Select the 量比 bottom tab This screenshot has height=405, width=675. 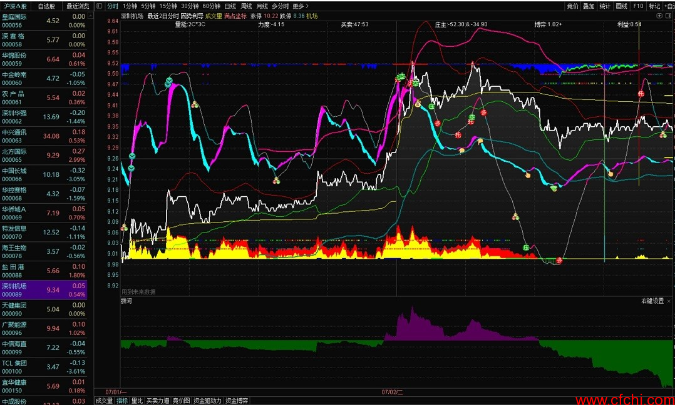point(137,400)
